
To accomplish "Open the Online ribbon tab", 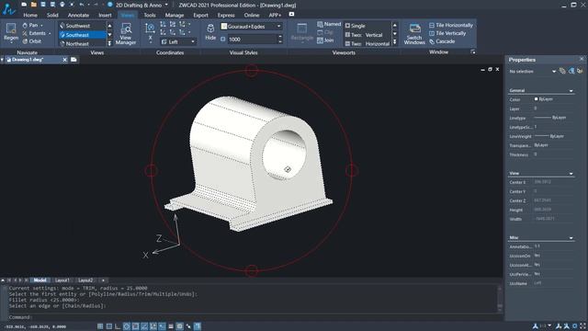I will (x=252, y=15).
